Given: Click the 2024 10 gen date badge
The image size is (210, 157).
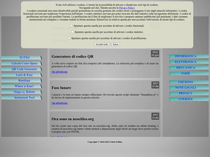Looking at the screenshot, I should pyautogui.click(x=155, y=53).
